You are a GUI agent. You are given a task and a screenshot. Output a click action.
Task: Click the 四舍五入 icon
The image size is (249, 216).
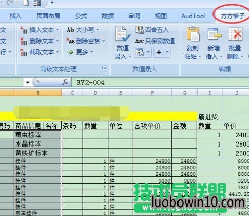click(x=139, y=30)
